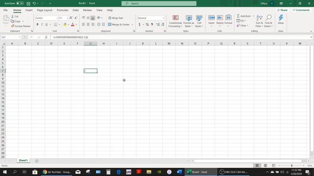Apply Accounting dollar format
This screenshot has height=176, width=314.
pos(139,24)
